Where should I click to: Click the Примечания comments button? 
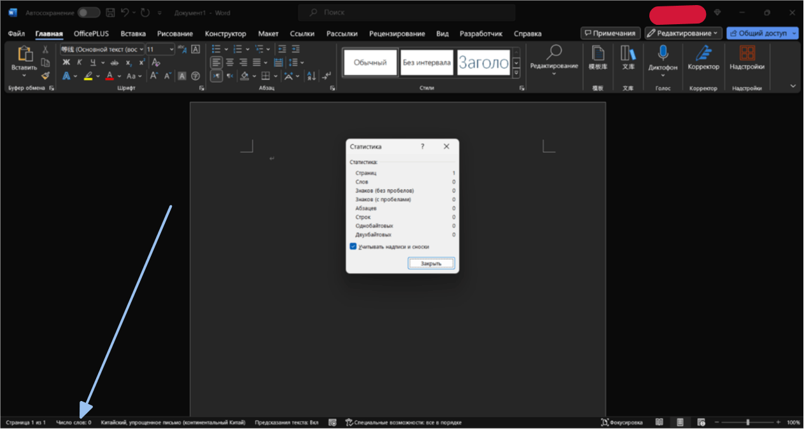point(610,33)
